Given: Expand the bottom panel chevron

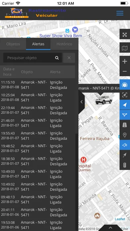Looking at the screenshot, I should (110, 228).
